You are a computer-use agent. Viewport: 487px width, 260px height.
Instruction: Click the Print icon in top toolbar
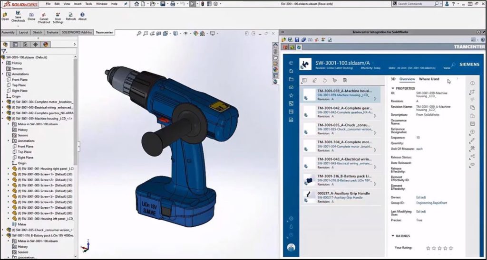173,4
